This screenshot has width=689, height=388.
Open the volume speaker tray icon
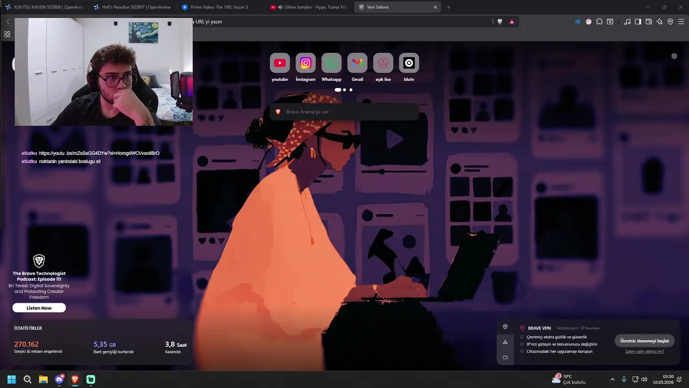point(644,379)
